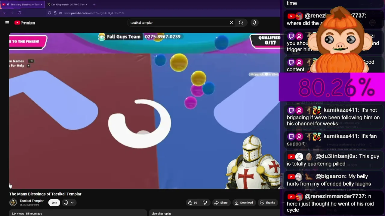
Task: Reload the page with refresh icon
Action: click(19, 13)
